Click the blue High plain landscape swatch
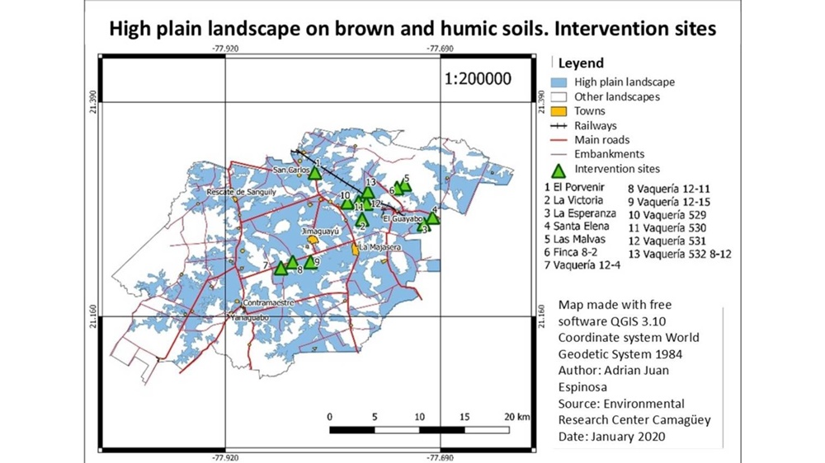 [559, 82]
